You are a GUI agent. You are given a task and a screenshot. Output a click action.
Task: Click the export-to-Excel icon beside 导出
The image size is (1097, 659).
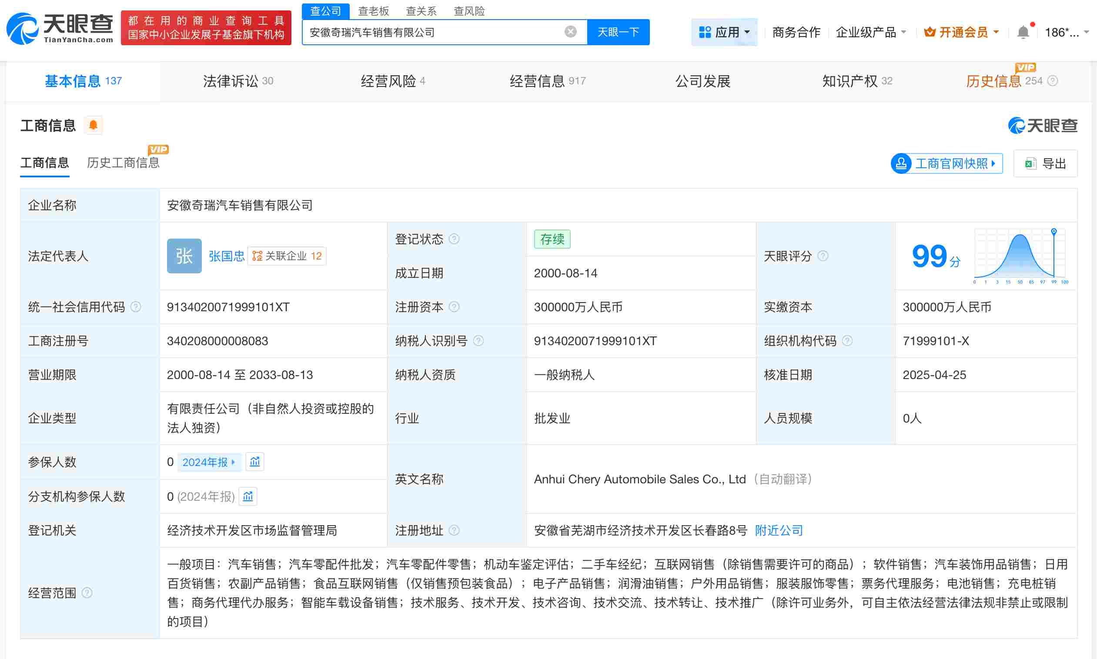(x=1031, y=163)
